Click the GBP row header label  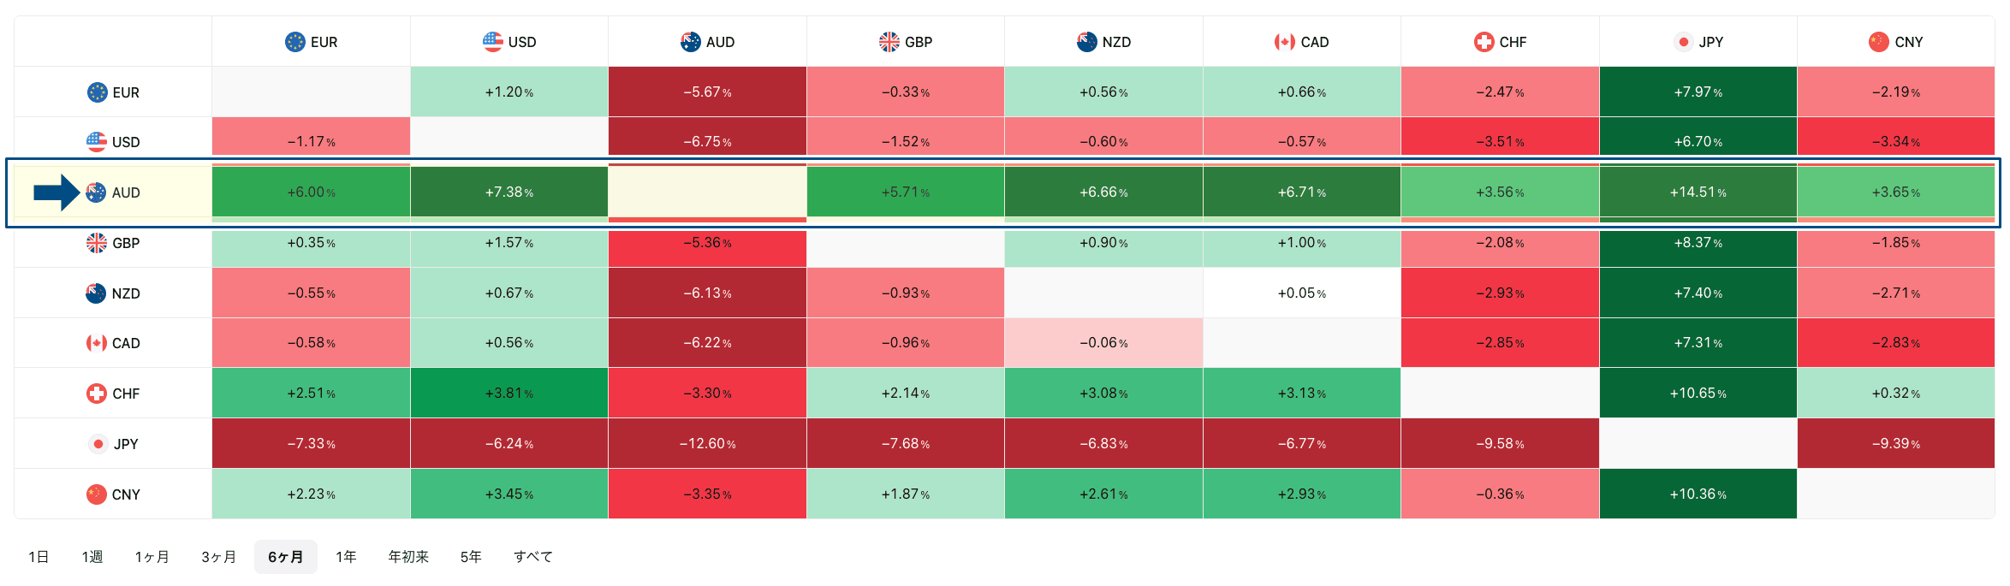pyautogui.click(x=126, y=243)
